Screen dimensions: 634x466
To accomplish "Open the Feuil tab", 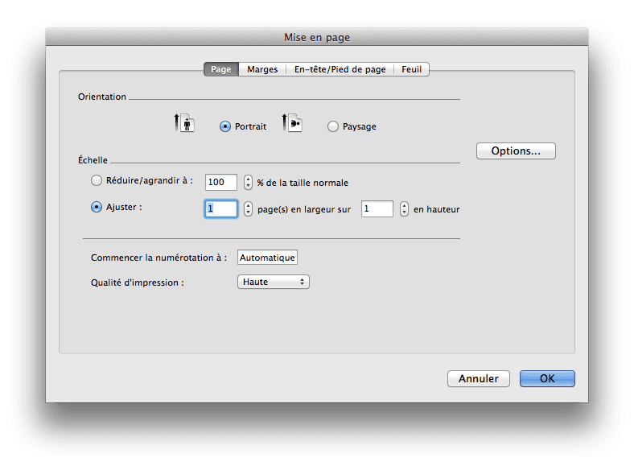I will pos(412,69).
